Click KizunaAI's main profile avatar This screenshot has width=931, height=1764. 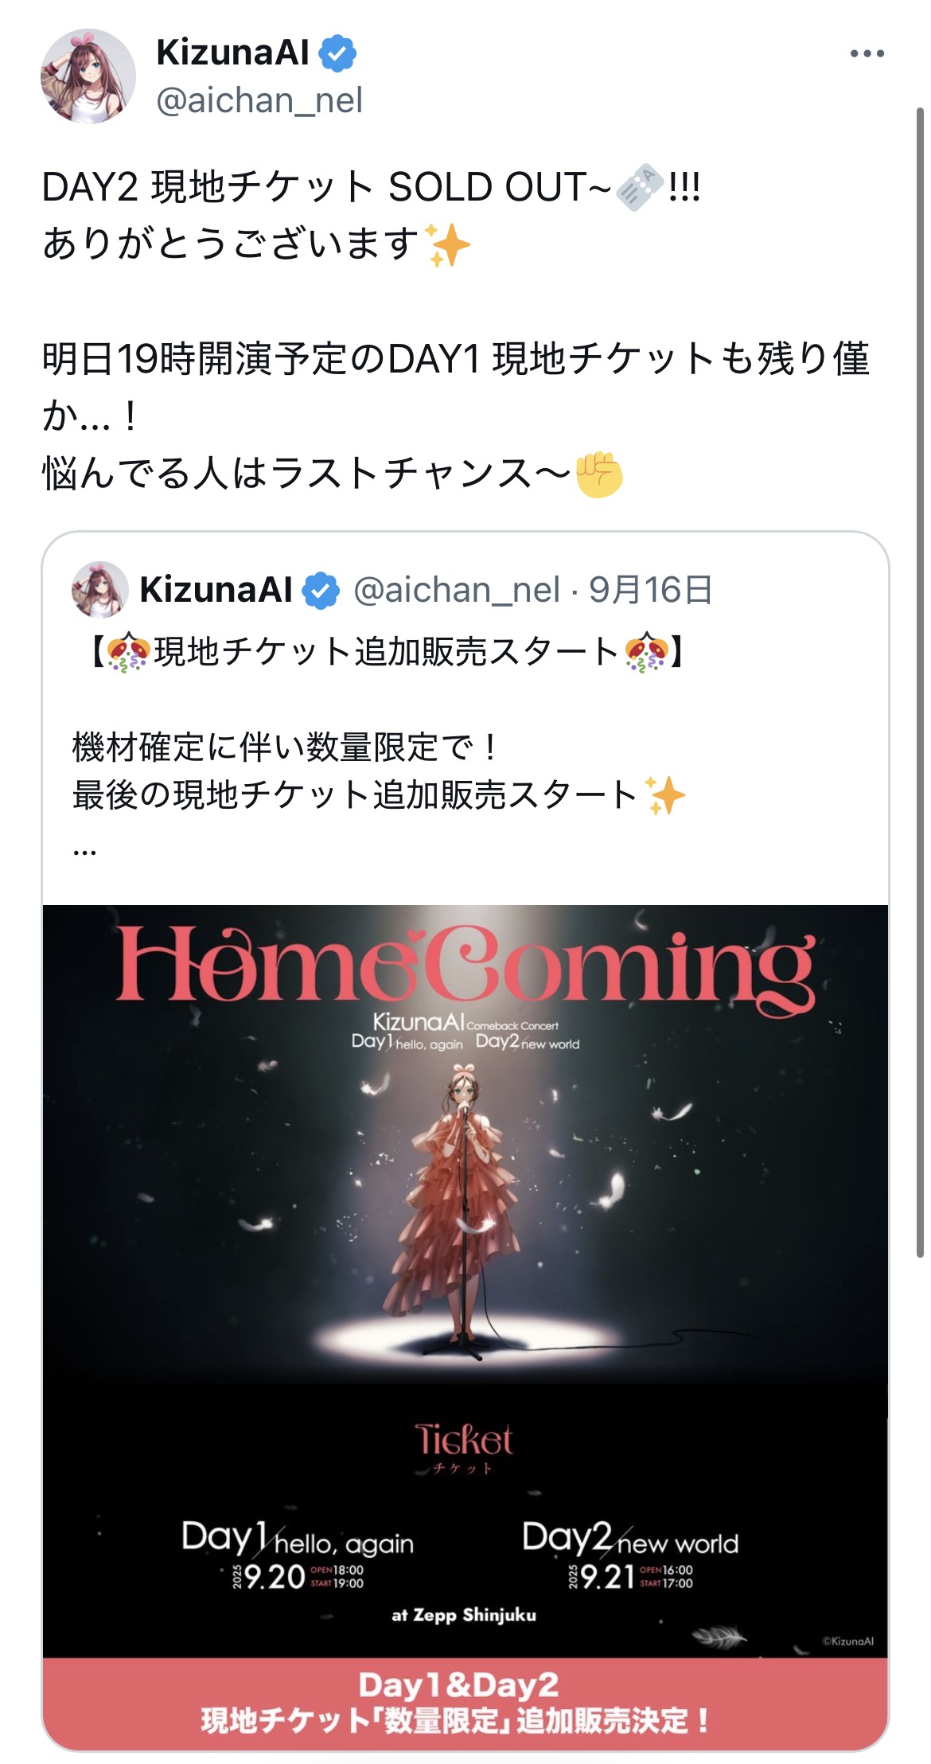coord(88,76)
